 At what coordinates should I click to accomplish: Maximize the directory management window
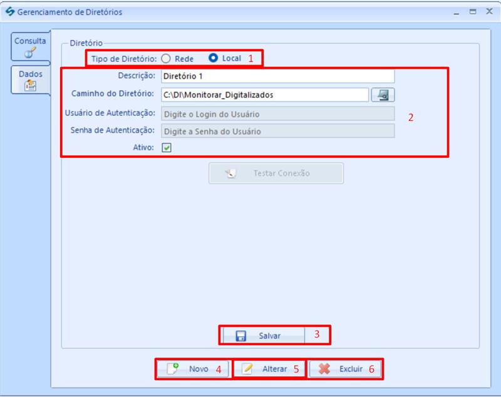473,12
